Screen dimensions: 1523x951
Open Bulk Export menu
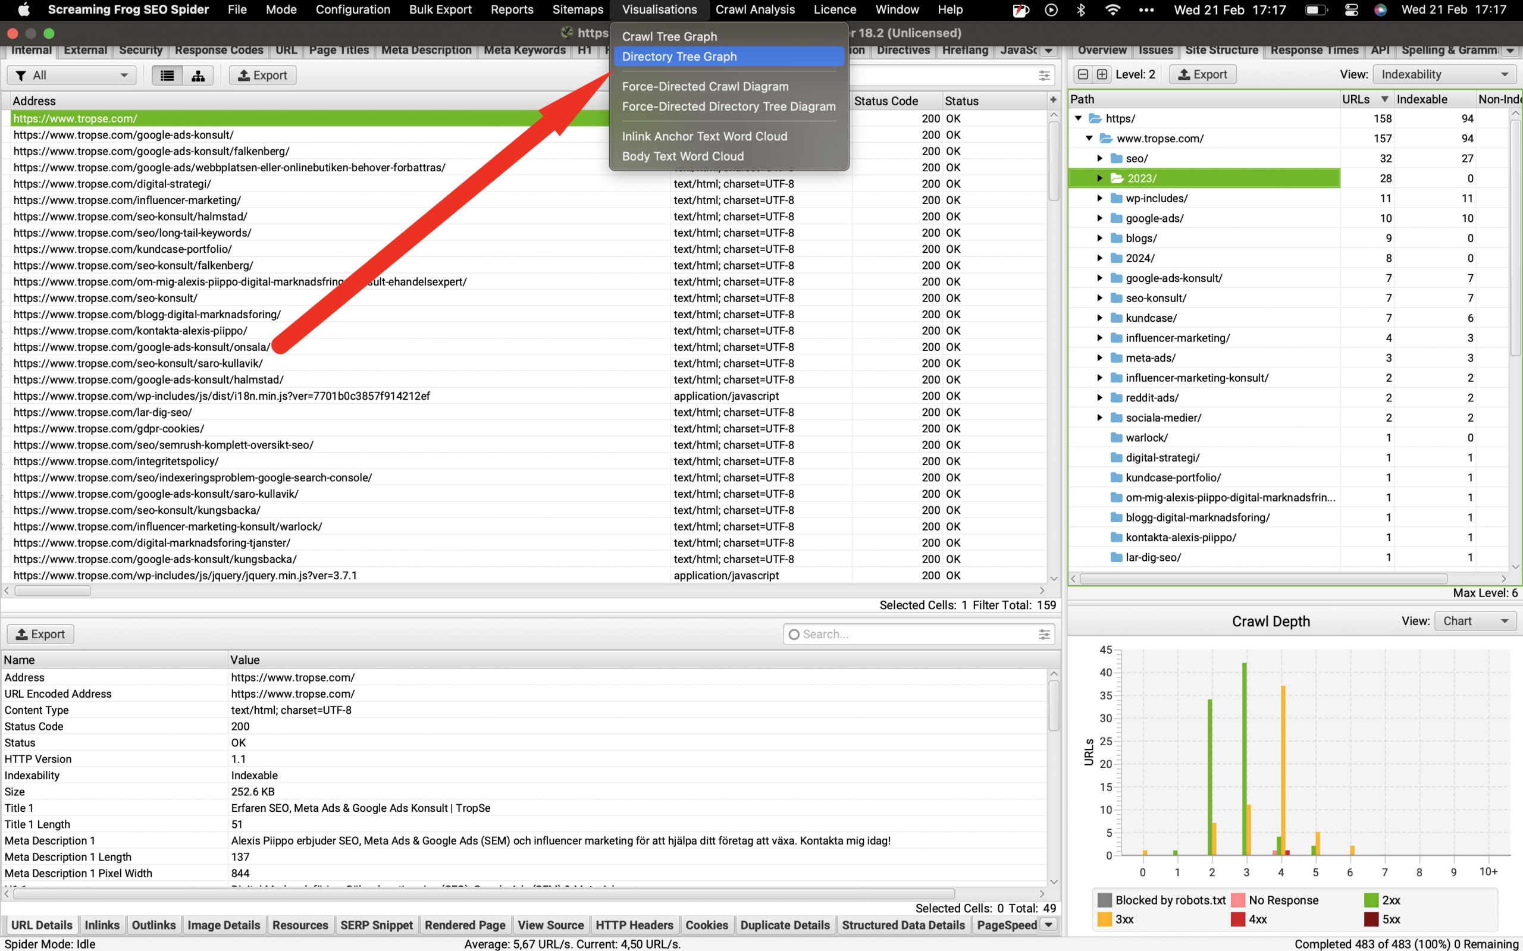pos(440,10)
